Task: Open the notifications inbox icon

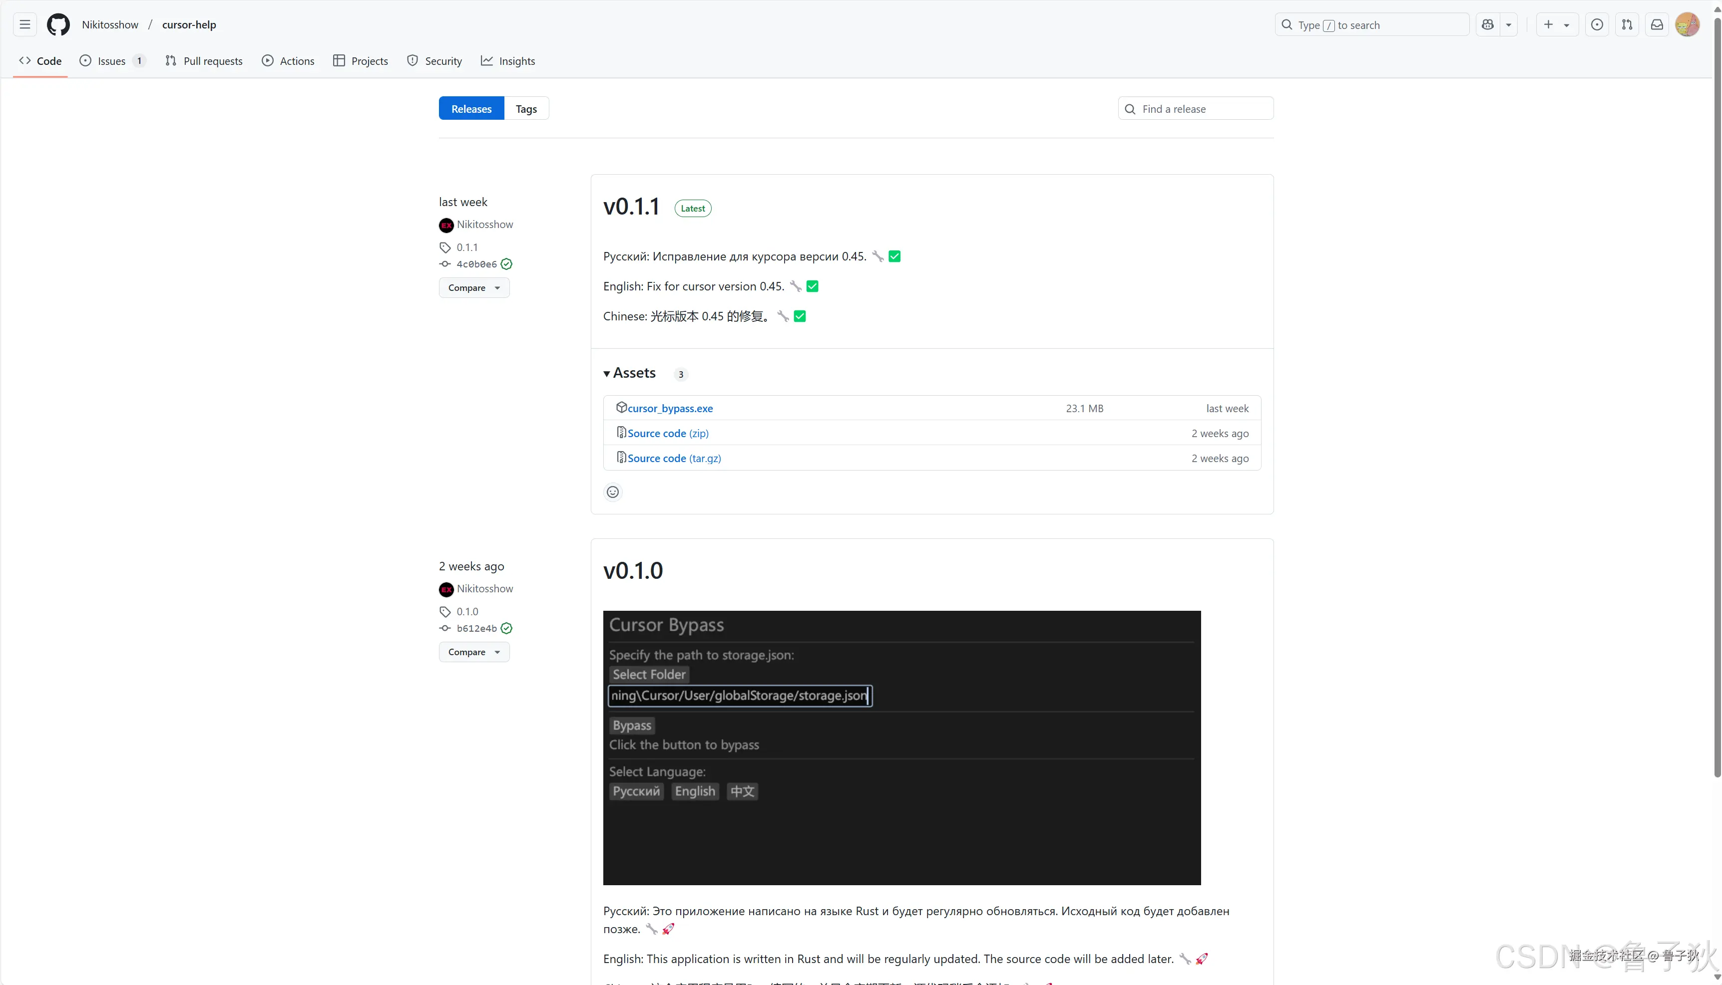Action: tap(1657, 25)
